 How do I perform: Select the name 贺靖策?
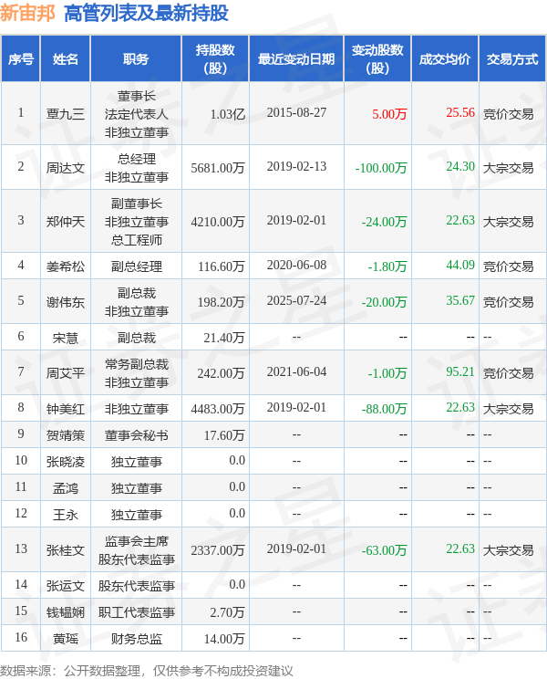[66, 434]
